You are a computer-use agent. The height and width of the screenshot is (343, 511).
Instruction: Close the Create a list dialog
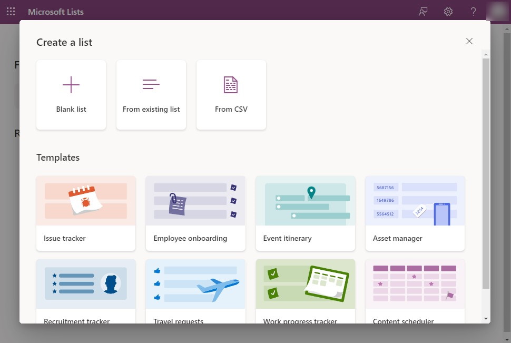pyautogui.click(x=469, y=41)
